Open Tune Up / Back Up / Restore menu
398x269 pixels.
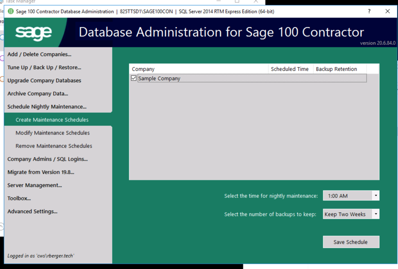click(x=44, y=68)
